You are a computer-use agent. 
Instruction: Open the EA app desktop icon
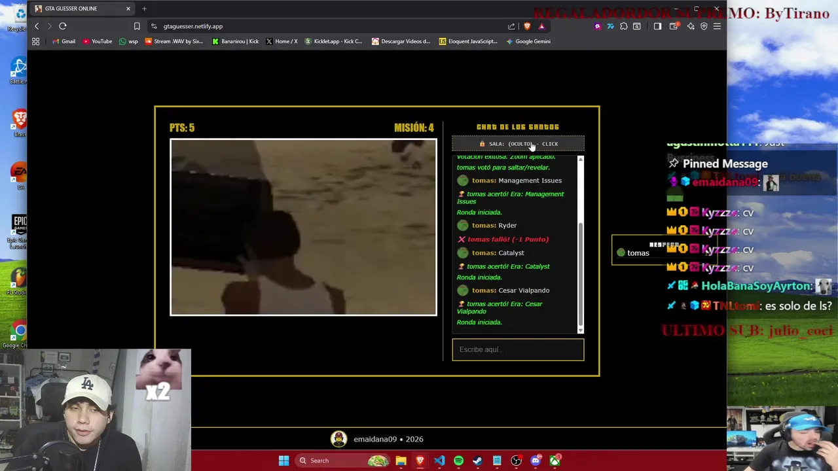click(x=20, y=175)
